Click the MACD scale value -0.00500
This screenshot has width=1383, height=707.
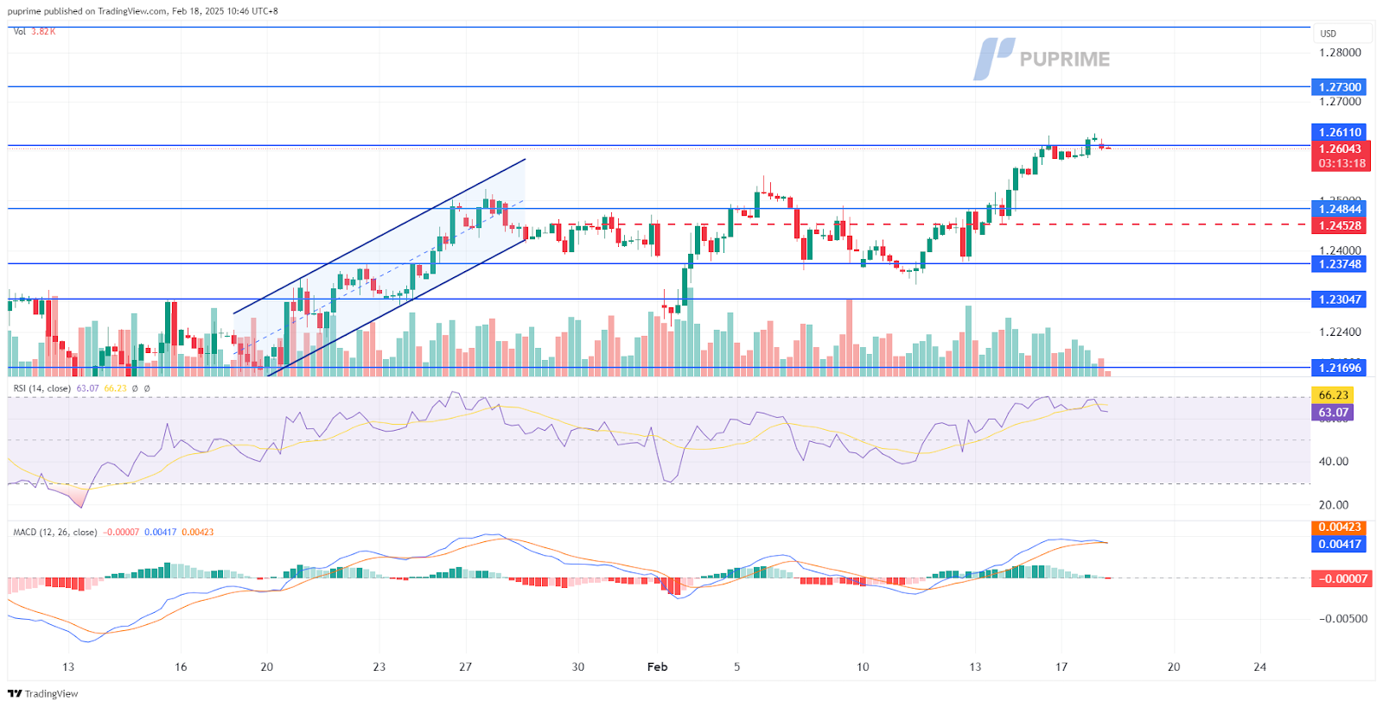[x=1343, y=619]
